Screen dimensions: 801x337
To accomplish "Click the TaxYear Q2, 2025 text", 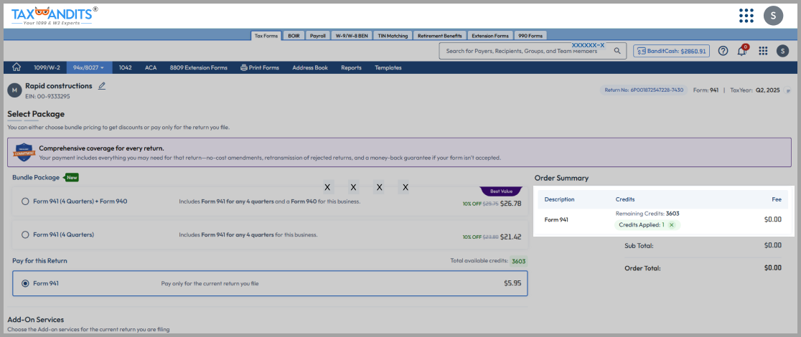I will (755, 90).
